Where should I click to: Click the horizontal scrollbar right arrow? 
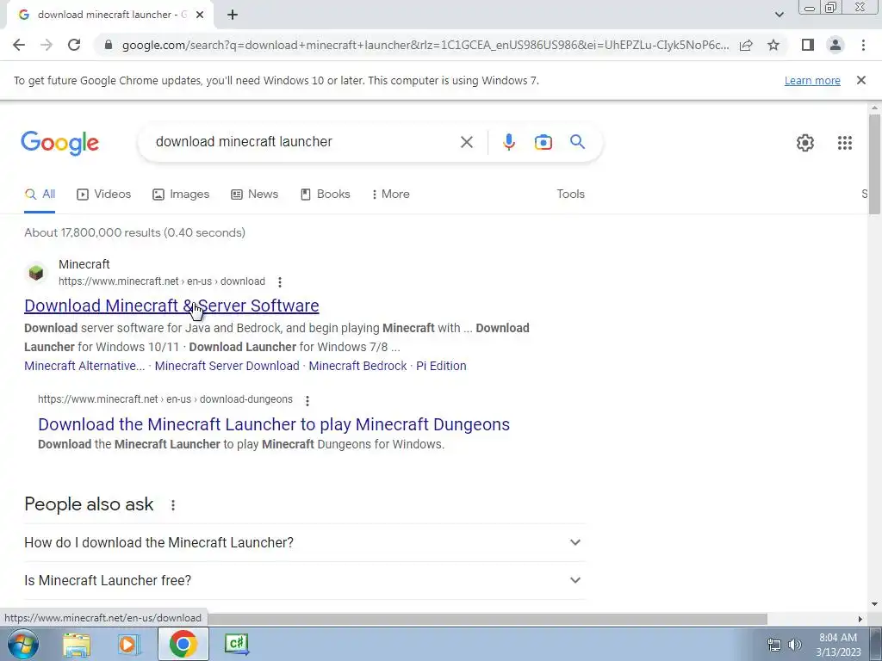[x=860, y=619]
